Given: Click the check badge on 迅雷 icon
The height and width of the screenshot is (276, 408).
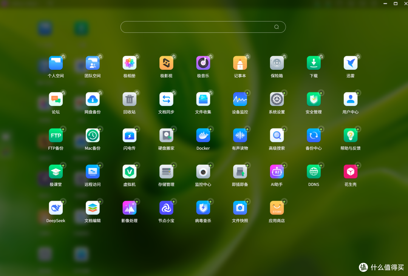Looking at the screenshot, I should tap(358, 57).
